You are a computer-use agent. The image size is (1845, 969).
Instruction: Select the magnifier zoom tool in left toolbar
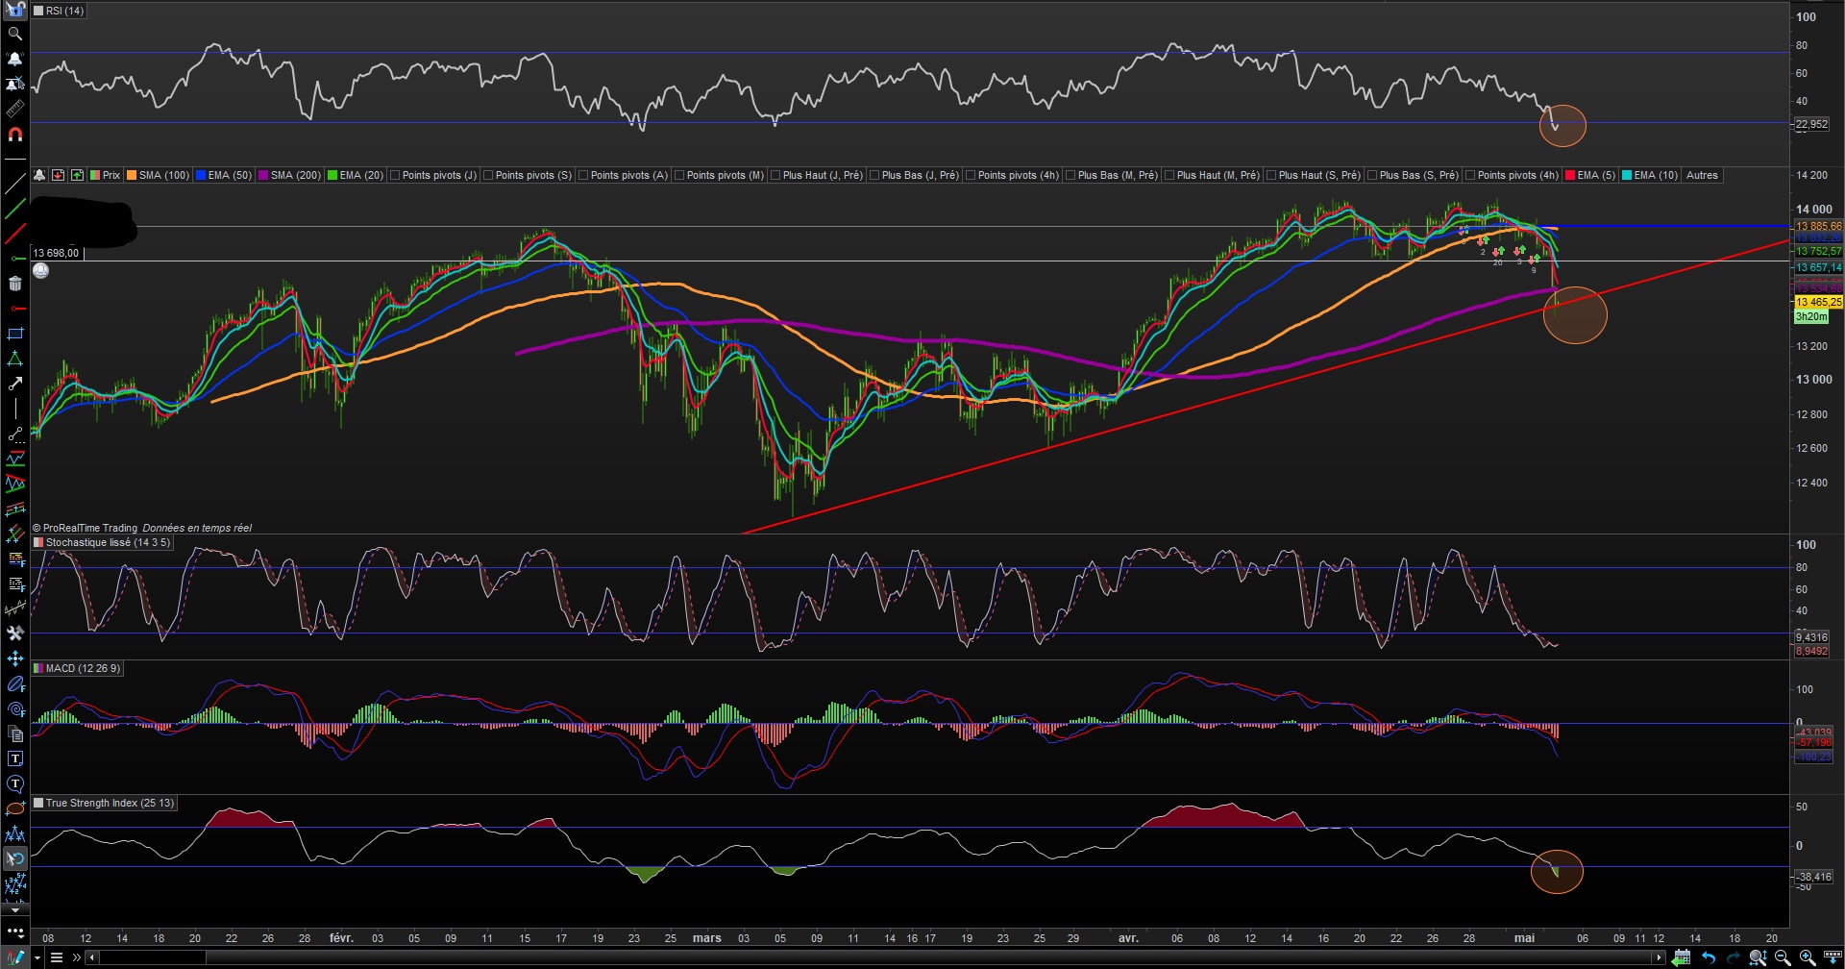[14, 34]
